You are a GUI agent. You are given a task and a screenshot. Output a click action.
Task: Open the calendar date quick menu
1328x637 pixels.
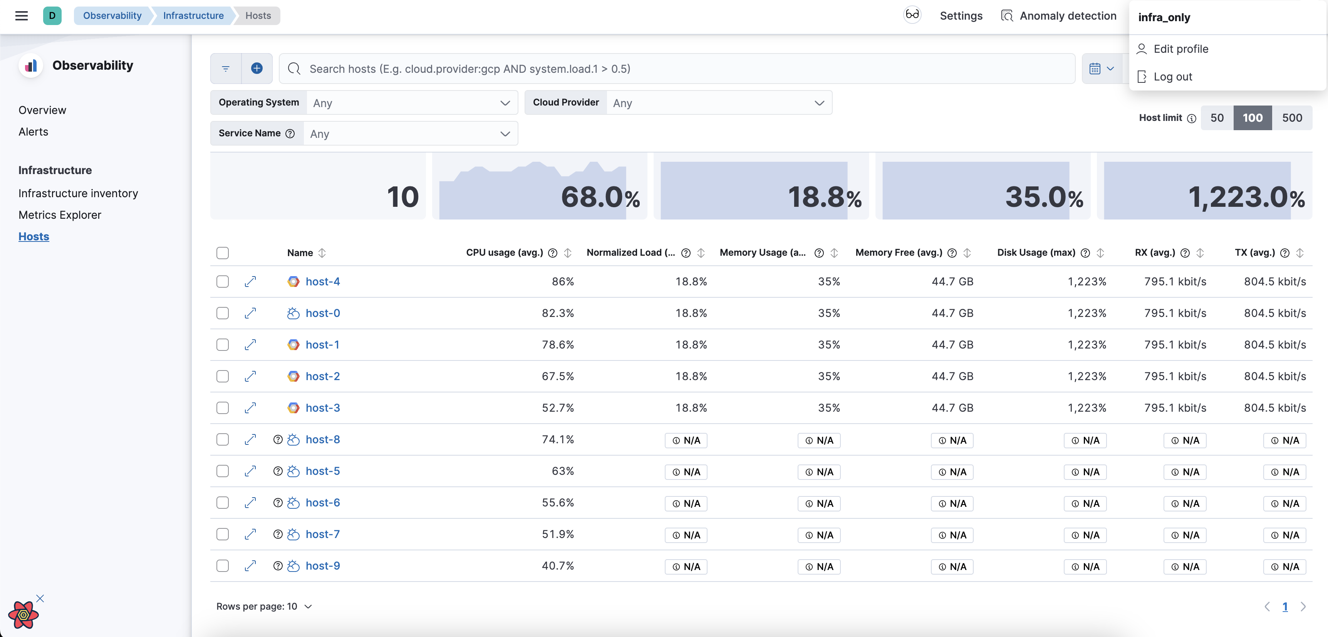pyautogui.click(x=1102, y=69)
